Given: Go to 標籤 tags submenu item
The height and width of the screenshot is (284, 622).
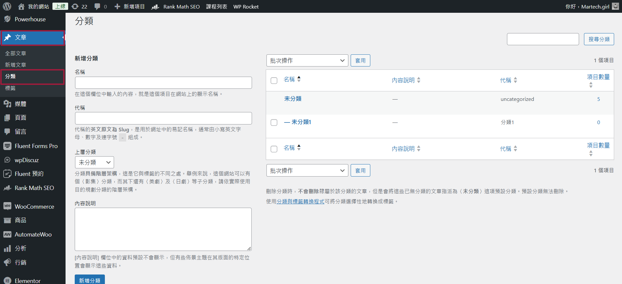Looking at the screenshot, I should 10,88.
